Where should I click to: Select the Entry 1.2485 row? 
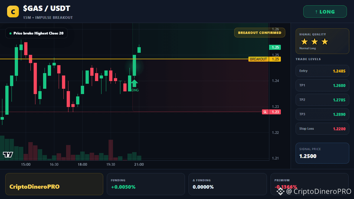(322, 71)
